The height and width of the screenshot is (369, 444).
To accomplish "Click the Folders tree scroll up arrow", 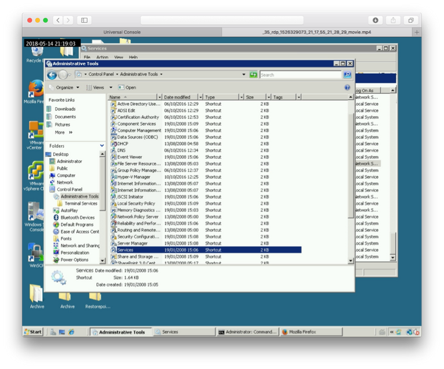I will coord(102,154).
